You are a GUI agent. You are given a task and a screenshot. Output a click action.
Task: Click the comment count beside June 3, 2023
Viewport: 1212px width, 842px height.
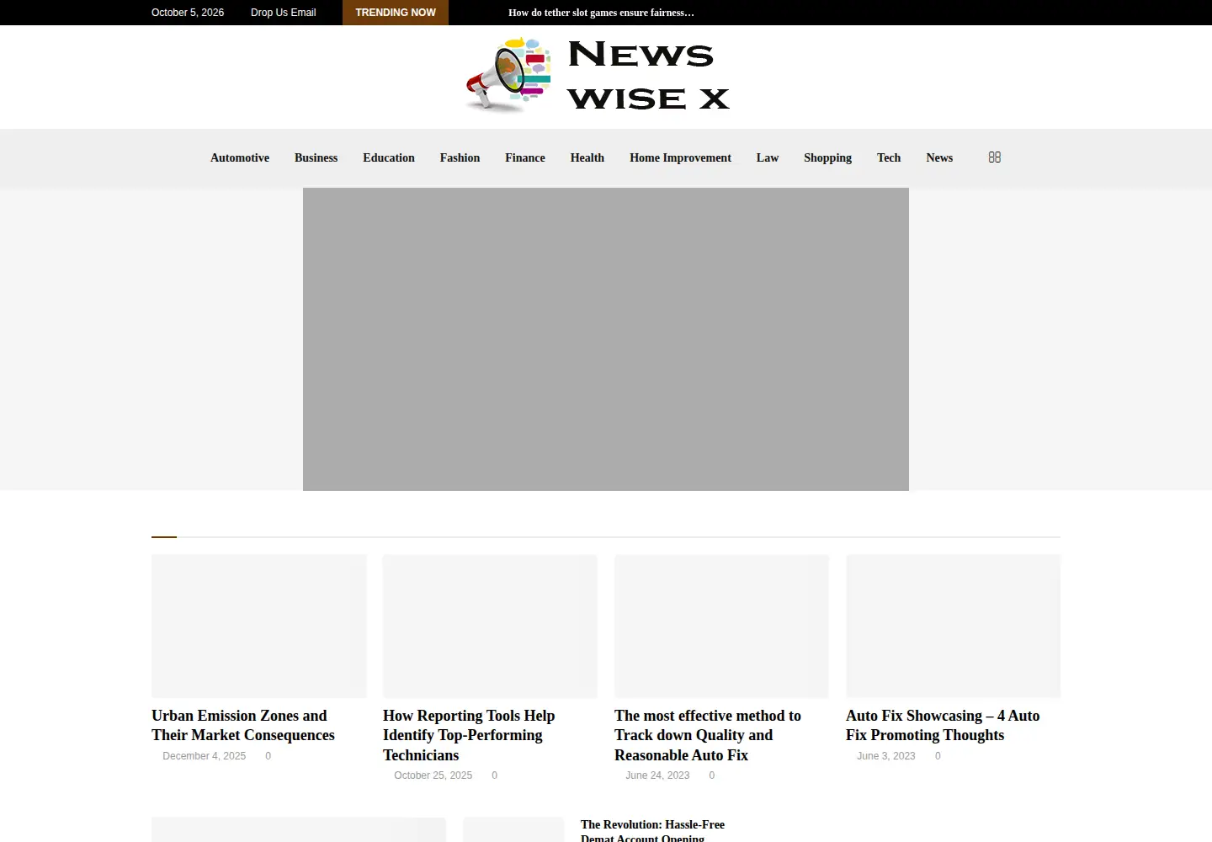(x=938, y=756)
